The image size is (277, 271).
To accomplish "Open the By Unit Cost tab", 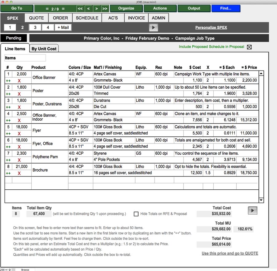I will click(x=44, y=49).
